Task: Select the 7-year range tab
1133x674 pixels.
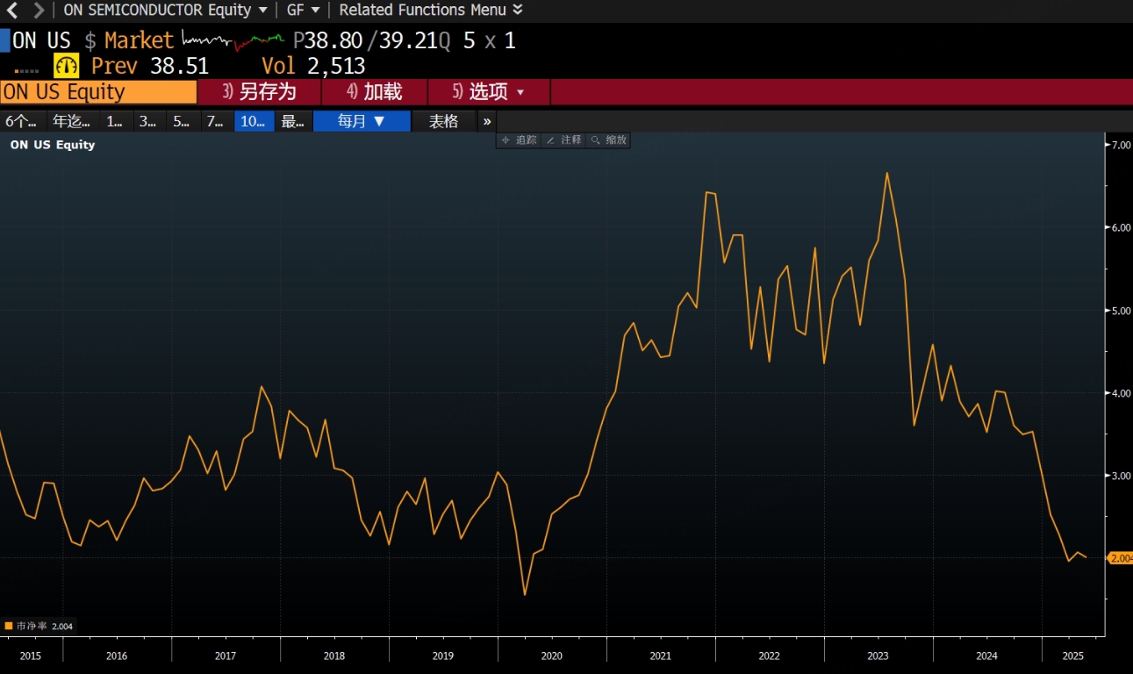Action: [x=216, y=121]
